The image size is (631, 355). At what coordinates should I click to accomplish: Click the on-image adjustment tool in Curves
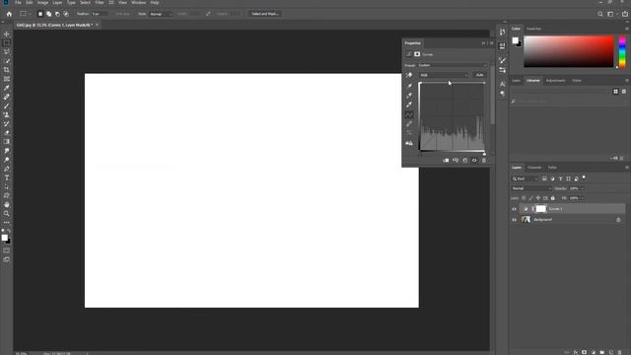[x=409, y=75]
